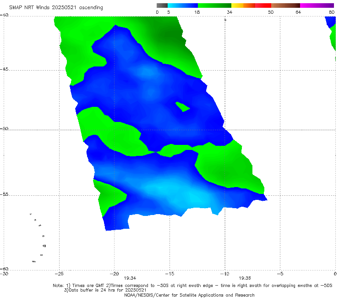This screenshot has width=339, height=298.
Task: Click the color bar label '50'
Action: point(271,12)
